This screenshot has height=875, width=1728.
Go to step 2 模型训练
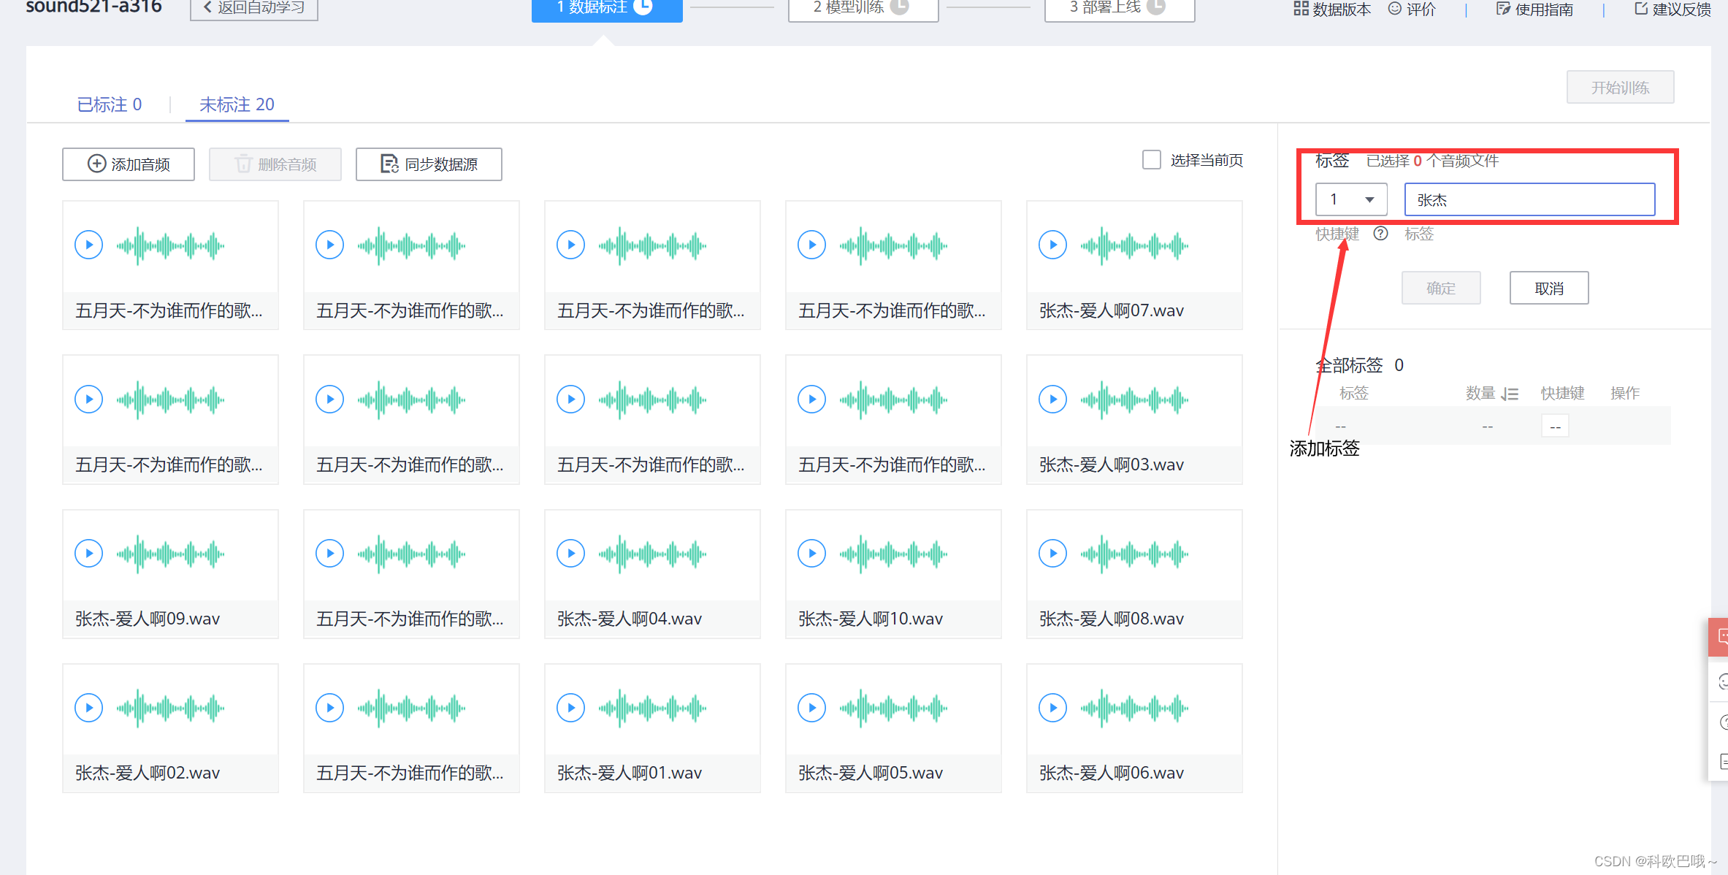(863, 7)
